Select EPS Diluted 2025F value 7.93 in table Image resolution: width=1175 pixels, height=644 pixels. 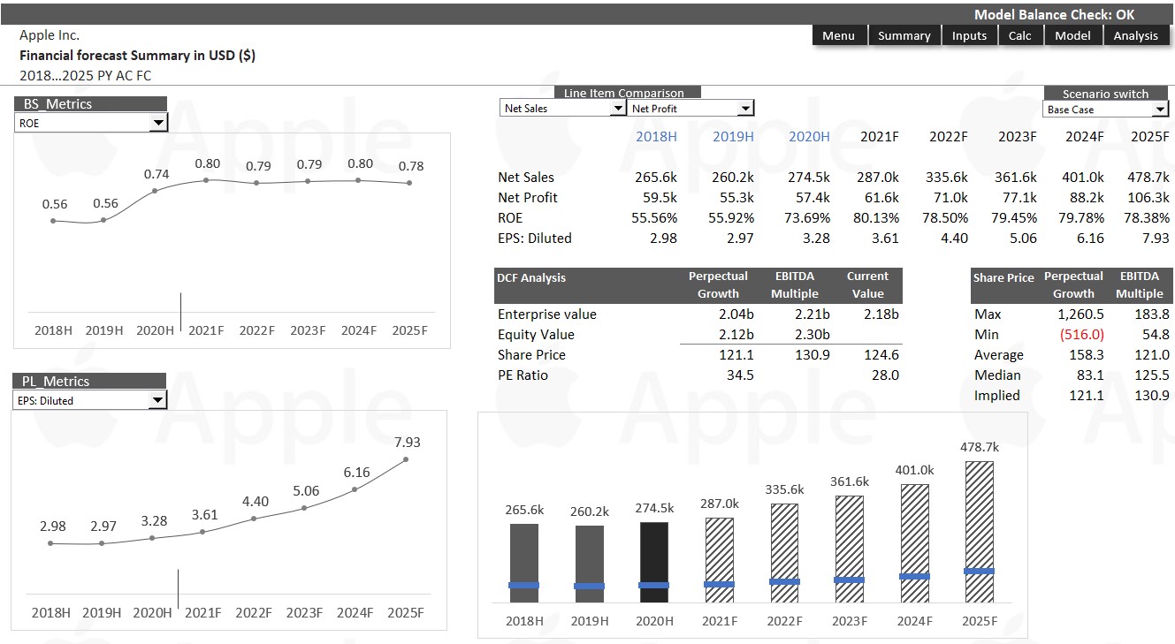tap(1156, 238)
